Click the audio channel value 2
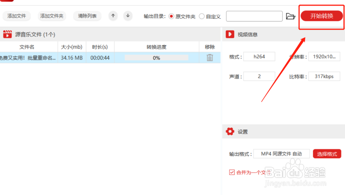This screenshot has height=195, width=345. click(259, 76)
